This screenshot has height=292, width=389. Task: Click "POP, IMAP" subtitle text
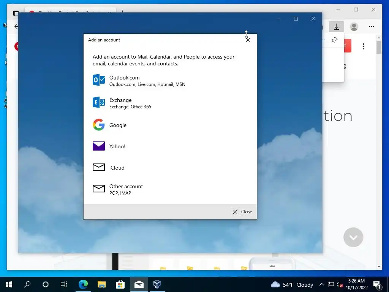click(x=120, y=193)
